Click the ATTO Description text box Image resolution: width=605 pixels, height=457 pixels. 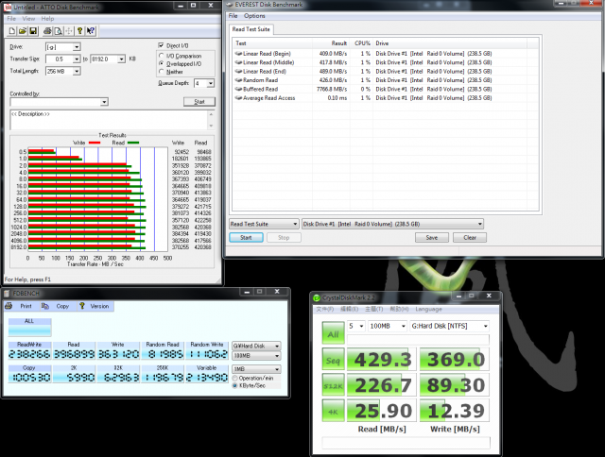109,120
